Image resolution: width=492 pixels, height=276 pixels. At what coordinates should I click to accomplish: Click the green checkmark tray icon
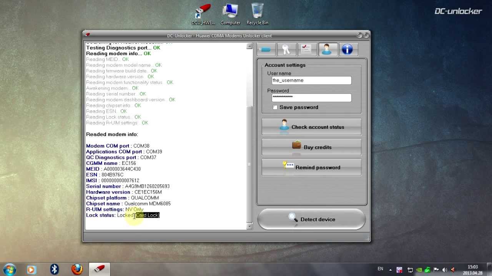[428, 270]
